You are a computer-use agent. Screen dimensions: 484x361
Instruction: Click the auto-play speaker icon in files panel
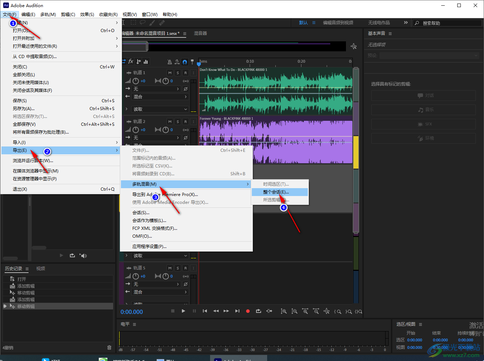(83, 256)
